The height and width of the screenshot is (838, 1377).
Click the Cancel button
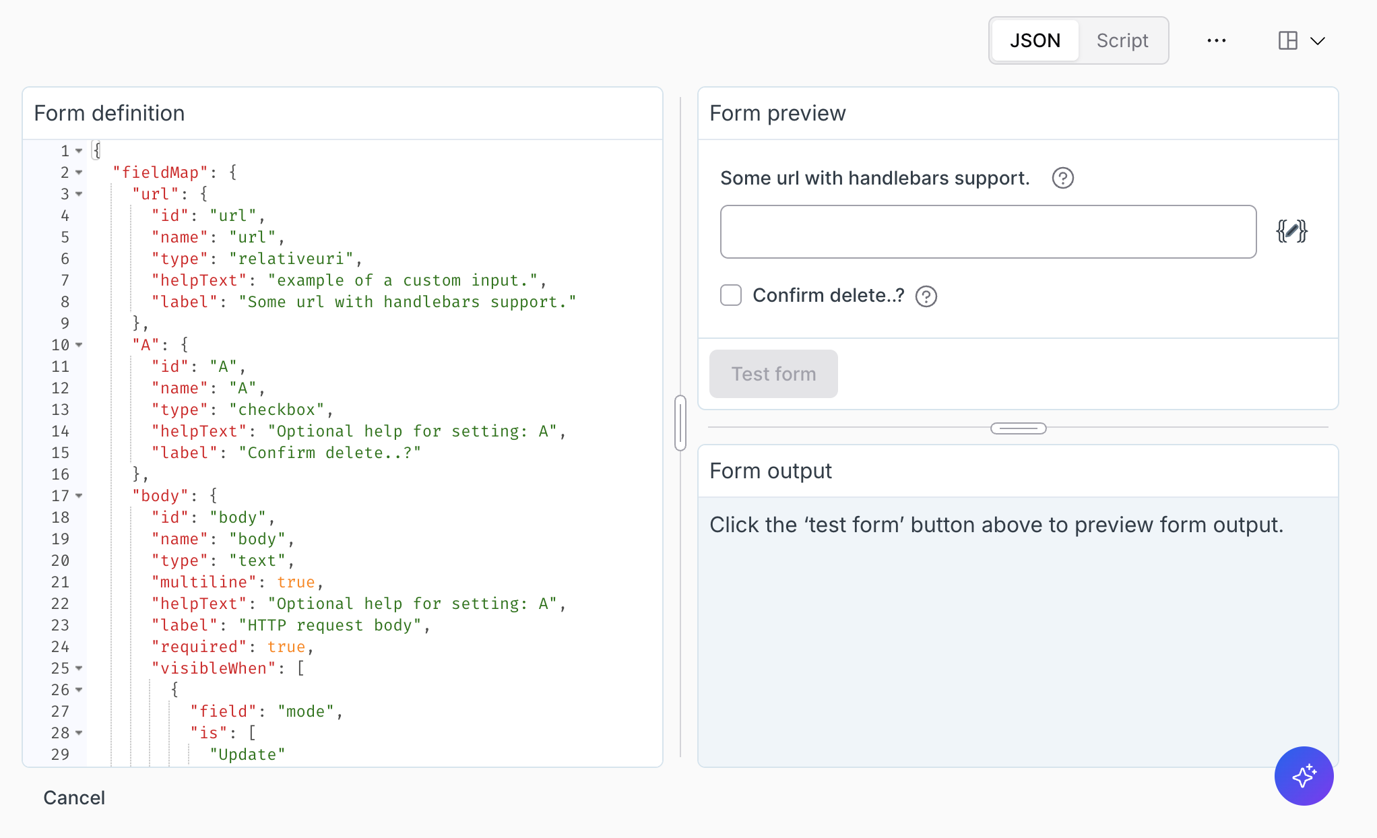74,798
